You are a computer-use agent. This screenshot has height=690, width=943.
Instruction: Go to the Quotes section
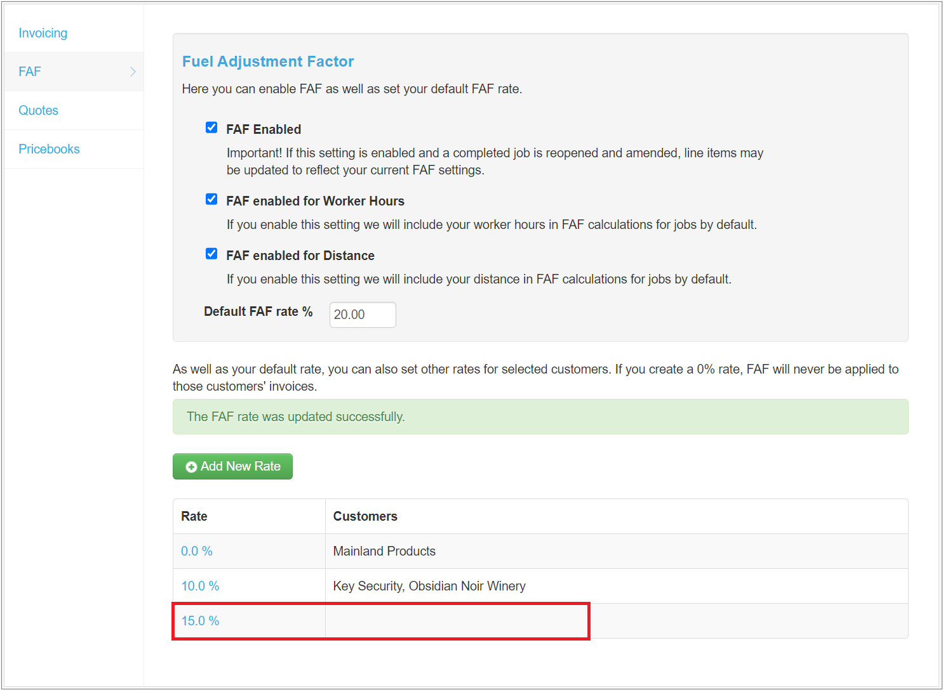click(38, 110)
